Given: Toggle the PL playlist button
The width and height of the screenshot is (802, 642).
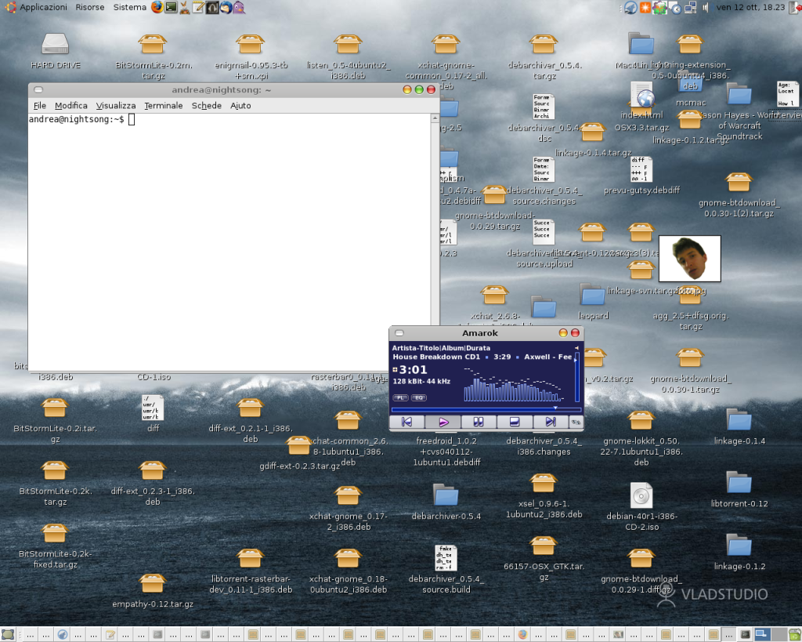Looking at the screenshot, I should click(400, 397).
